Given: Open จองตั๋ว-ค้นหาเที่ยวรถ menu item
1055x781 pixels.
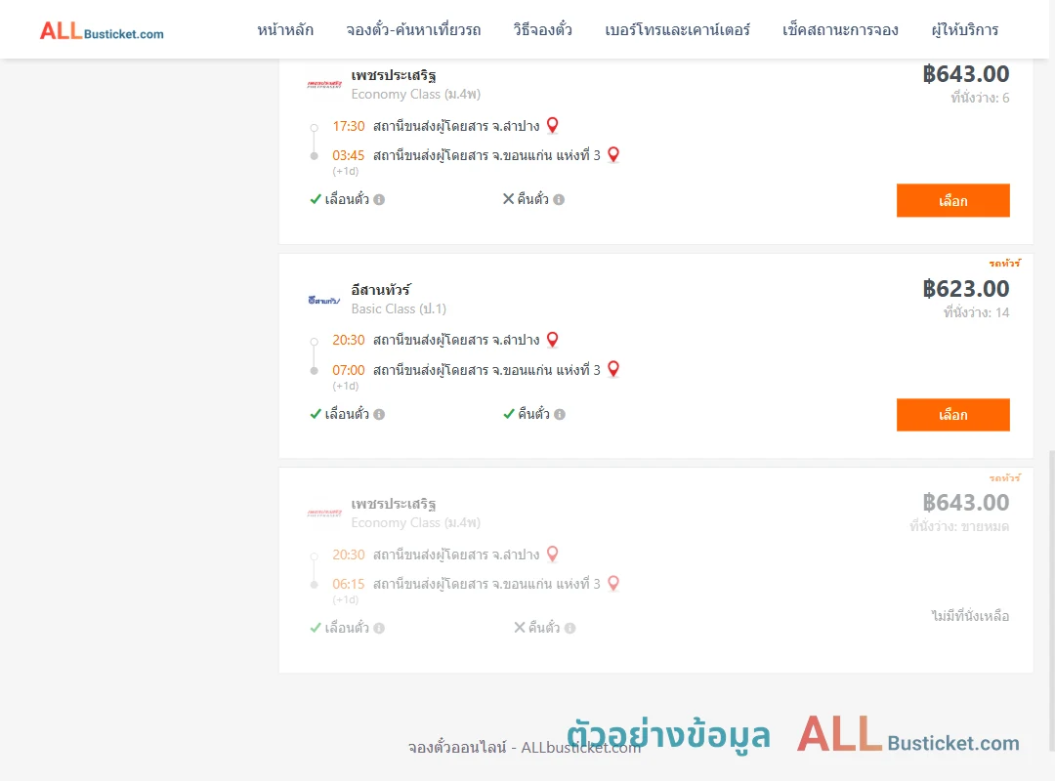Looking at the screenshot, I should click(413, 29).
